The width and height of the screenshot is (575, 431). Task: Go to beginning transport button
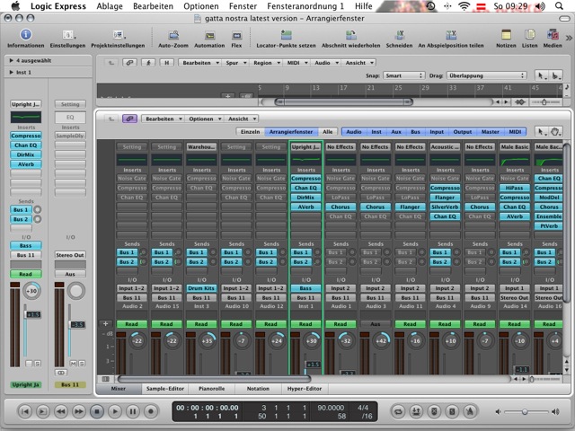(25, 411)
